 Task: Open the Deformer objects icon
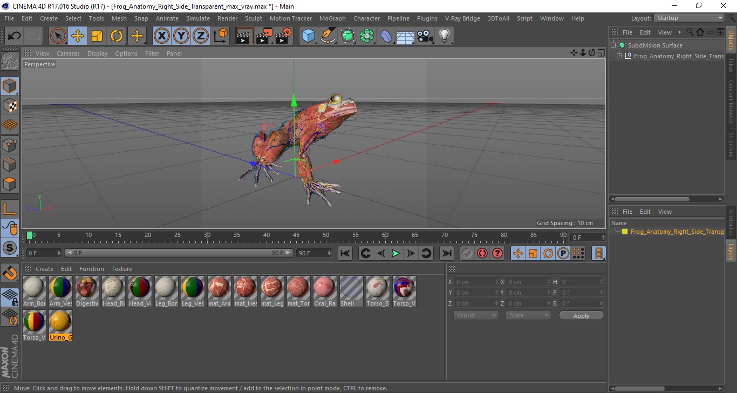(x=386, y=36)
